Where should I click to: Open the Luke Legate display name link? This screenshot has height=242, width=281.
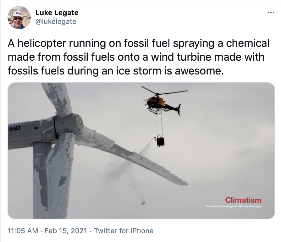coord(57,13)
